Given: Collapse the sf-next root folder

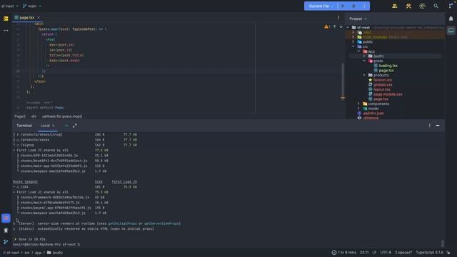Looking at the screenshot, I should (x=348, y=28).
